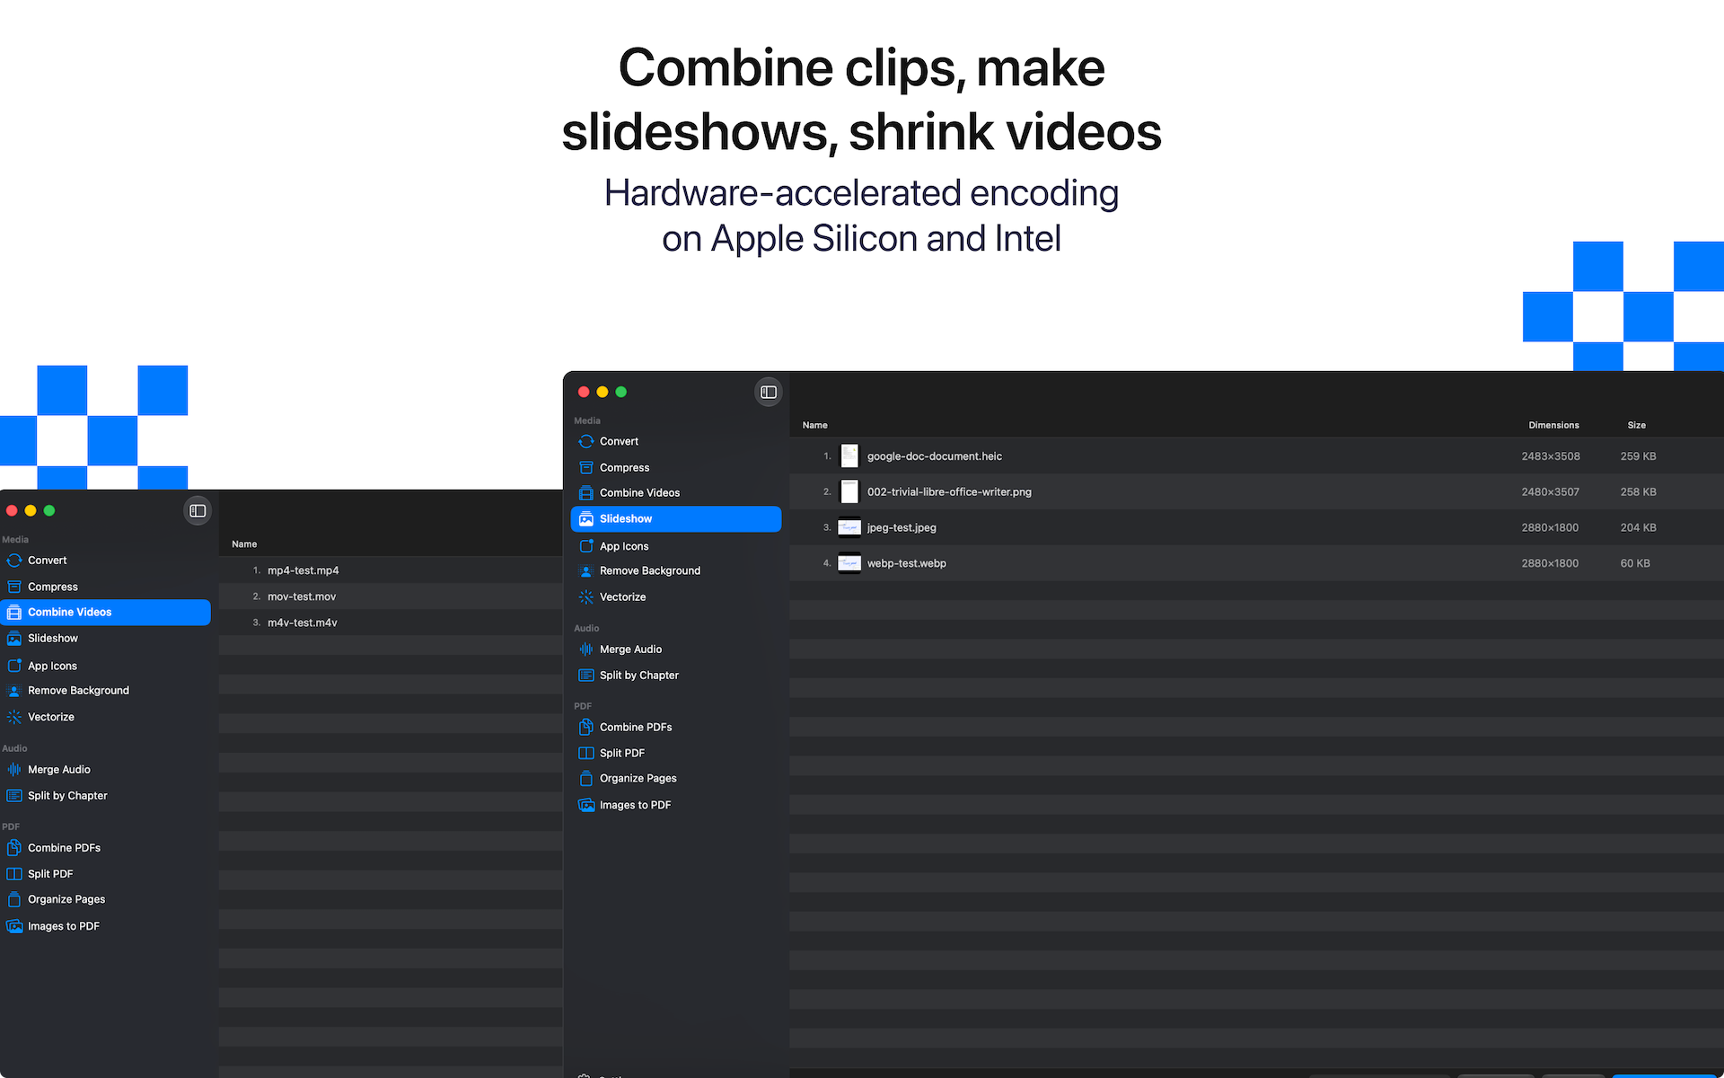The width and height of the screenshot is (1724, 1078).
Task: Click 204 KB size cell
Action: click(x=1639, y=527)
